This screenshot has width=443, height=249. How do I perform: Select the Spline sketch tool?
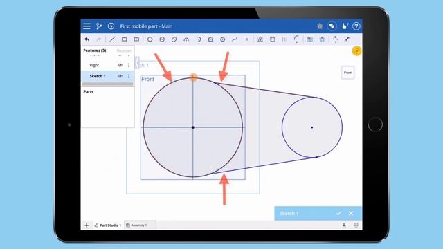point(235,39)
